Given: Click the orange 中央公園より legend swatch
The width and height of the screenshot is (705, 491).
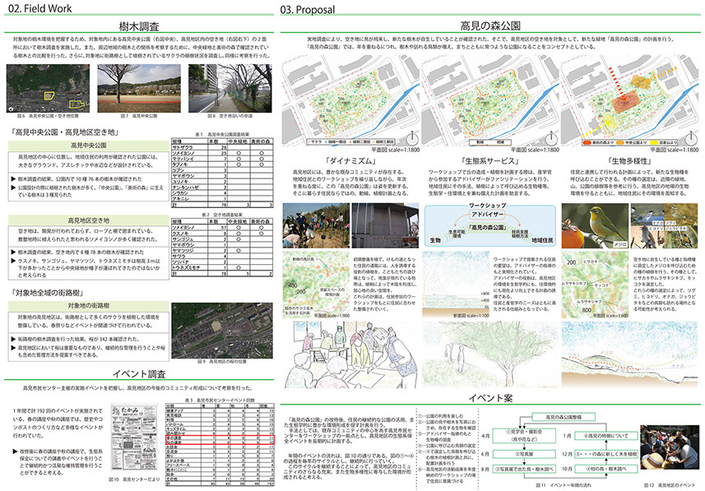Looking at the screenshot, I should (620, 142).
